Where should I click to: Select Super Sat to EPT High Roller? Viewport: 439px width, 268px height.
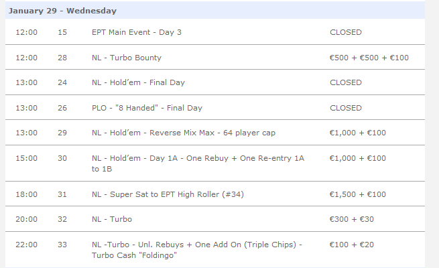click(168, 194)
